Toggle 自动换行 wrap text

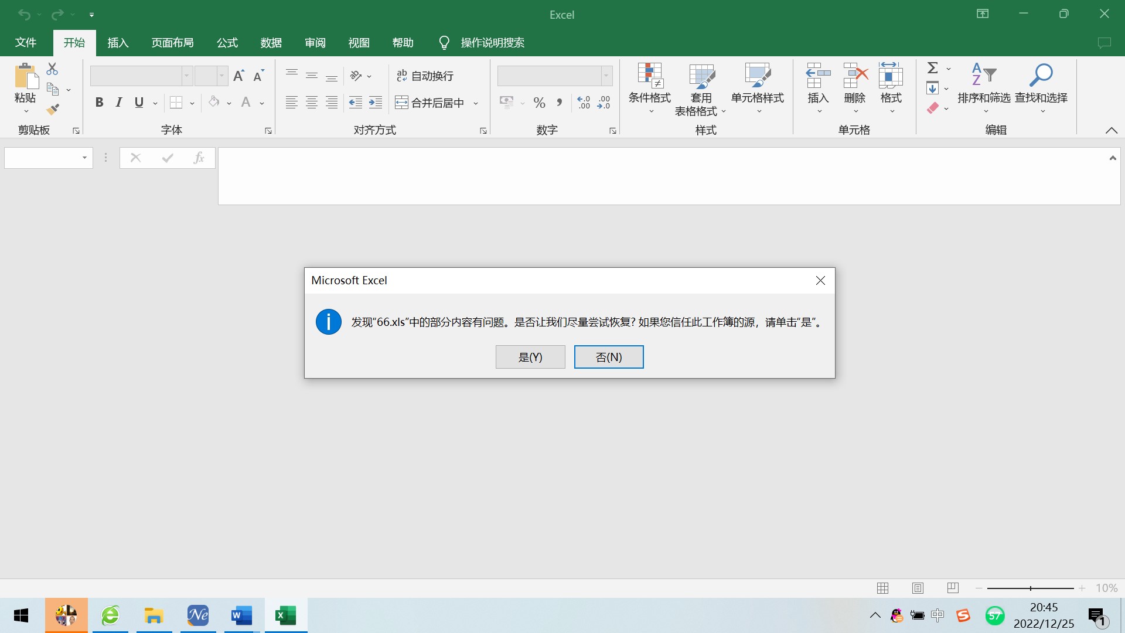pyautogui.click(x=425, y=76)
